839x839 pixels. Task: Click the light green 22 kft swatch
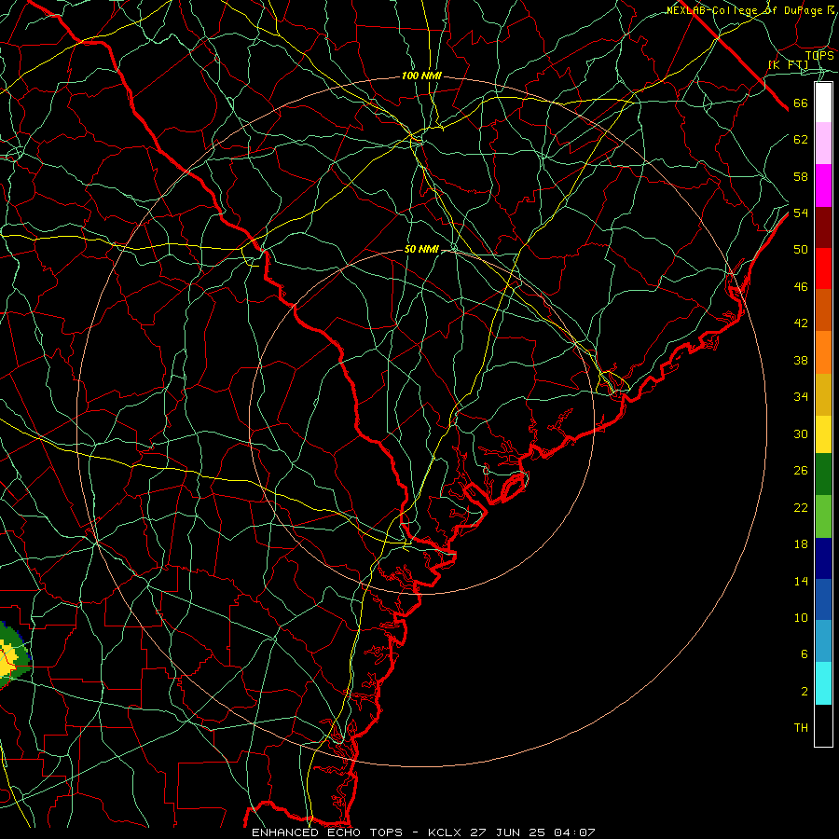[823, 516]
